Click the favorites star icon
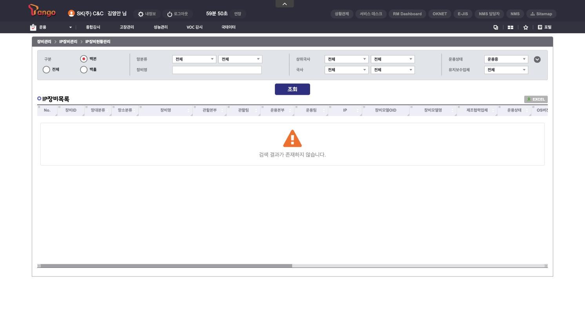The width and height of the screenshot is (585, 318). pyautogui.click(x=525, y=27)
